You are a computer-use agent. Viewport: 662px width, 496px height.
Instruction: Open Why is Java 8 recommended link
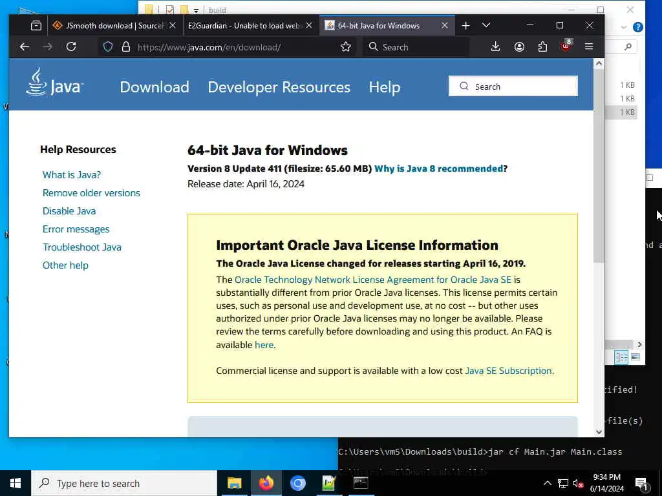(x=439, y=169)
